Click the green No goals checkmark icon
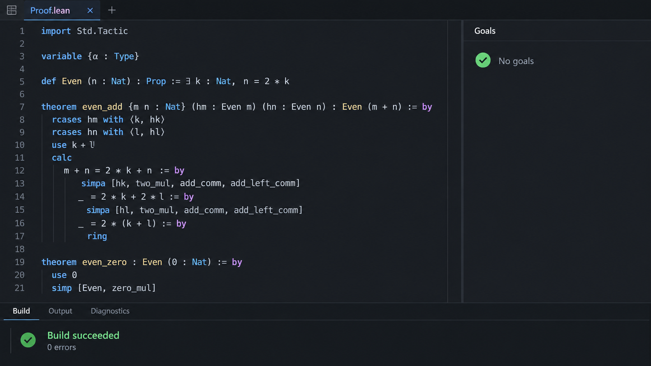 [x=483, y=60]
